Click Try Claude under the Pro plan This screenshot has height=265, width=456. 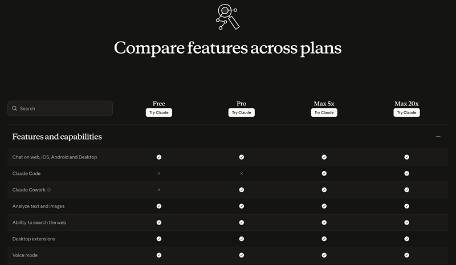point(241,113)
